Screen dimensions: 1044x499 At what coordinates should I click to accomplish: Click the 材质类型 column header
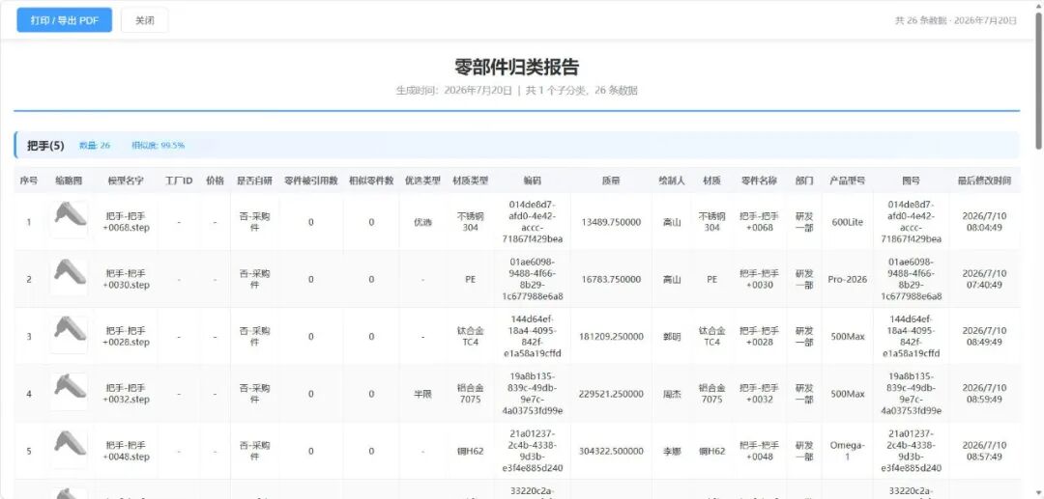470,180
